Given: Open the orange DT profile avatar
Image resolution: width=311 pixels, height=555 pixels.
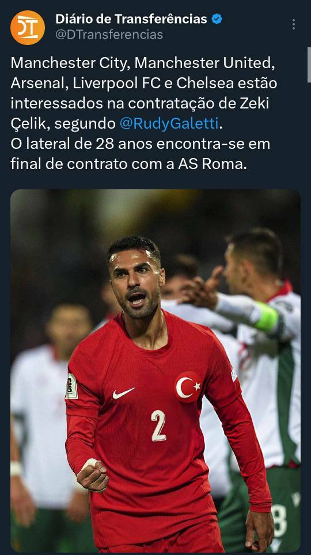Looking at the screenshot, I should tap(28, 27).
